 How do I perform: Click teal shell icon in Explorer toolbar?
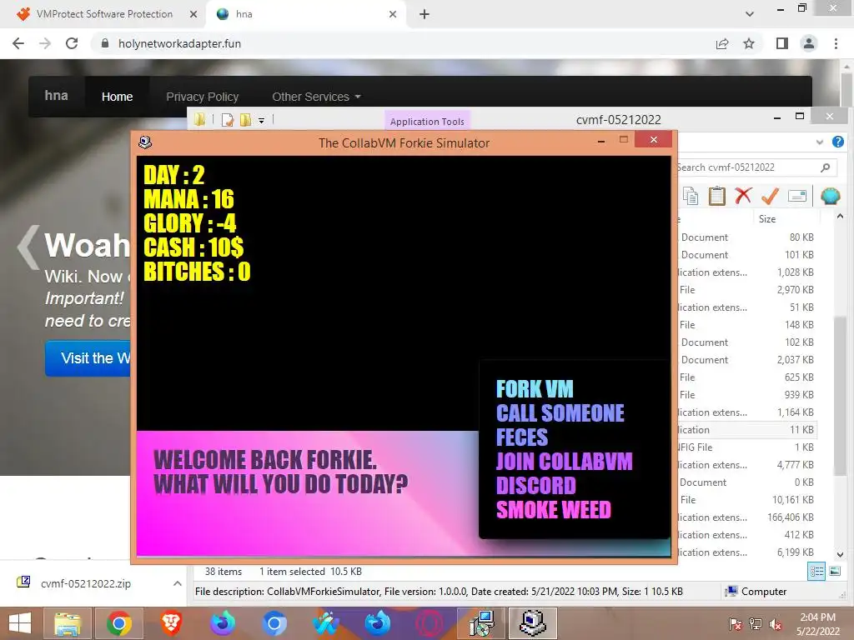point(830,196)
